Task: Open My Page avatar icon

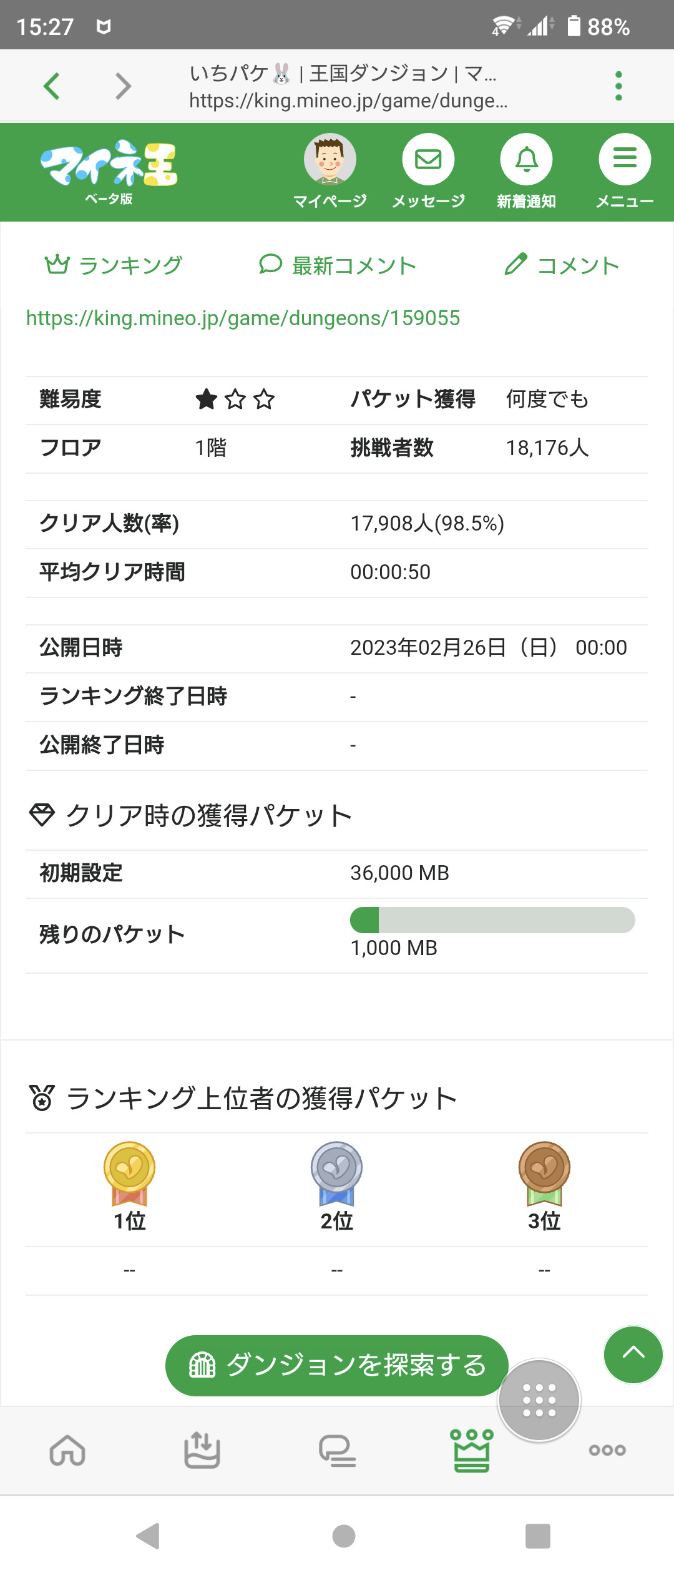Action: [330, 160]
